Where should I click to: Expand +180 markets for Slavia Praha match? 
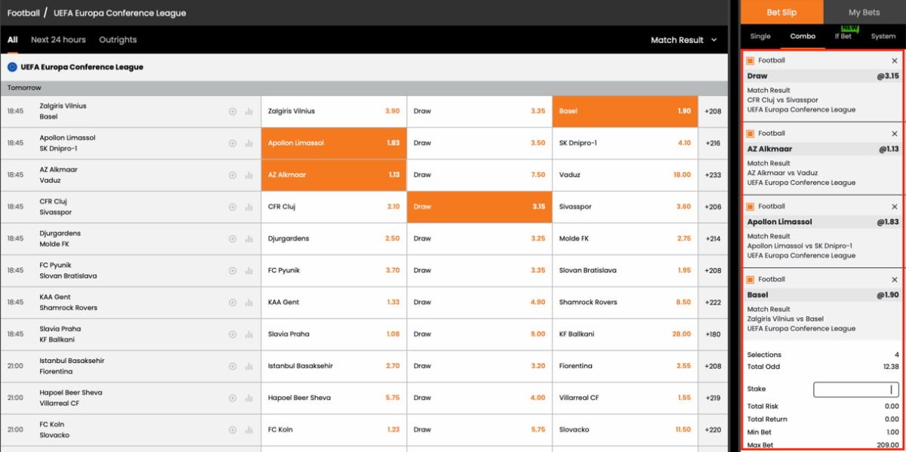tap(713, 334)
